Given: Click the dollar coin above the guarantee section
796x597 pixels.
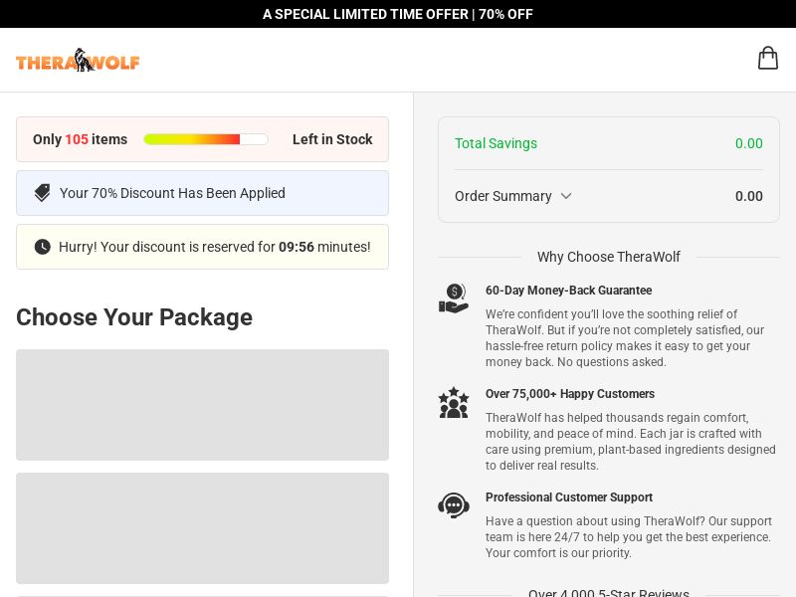Looking at the screenshot, I should click(455, 292).
